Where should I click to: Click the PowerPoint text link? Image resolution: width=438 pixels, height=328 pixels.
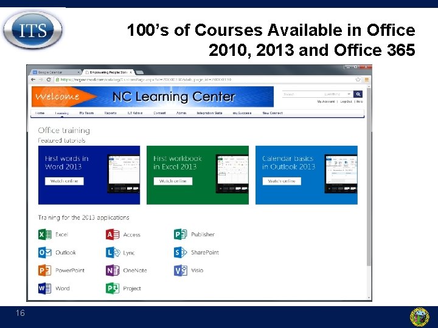[70, 270]
